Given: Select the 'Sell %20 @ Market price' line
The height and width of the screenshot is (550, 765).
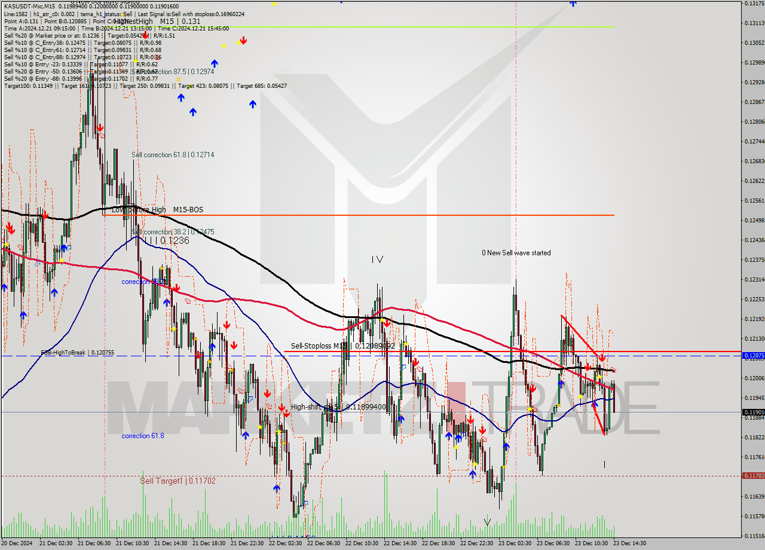Looking at the screenshot, I should coord(90,35).
